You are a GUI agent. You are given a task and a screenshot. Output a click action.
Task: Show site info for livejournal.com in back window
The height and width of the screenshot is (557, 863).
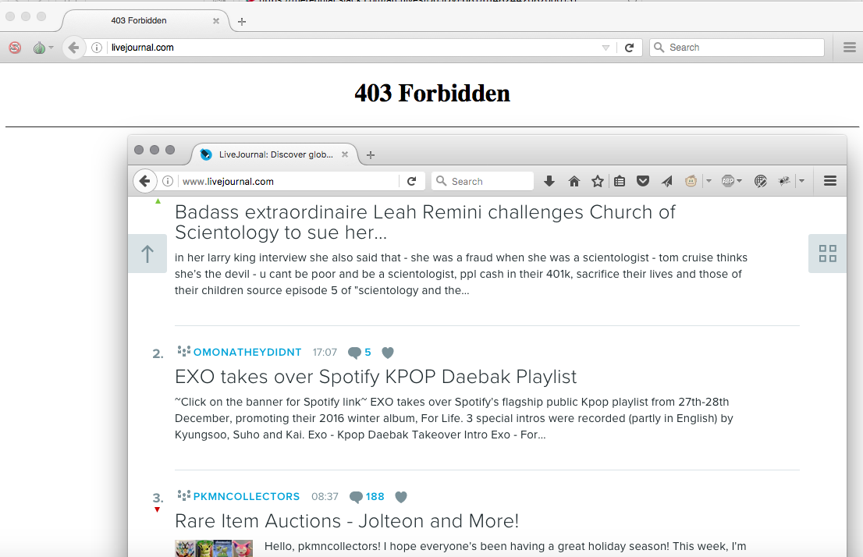(x=96, y=48)
